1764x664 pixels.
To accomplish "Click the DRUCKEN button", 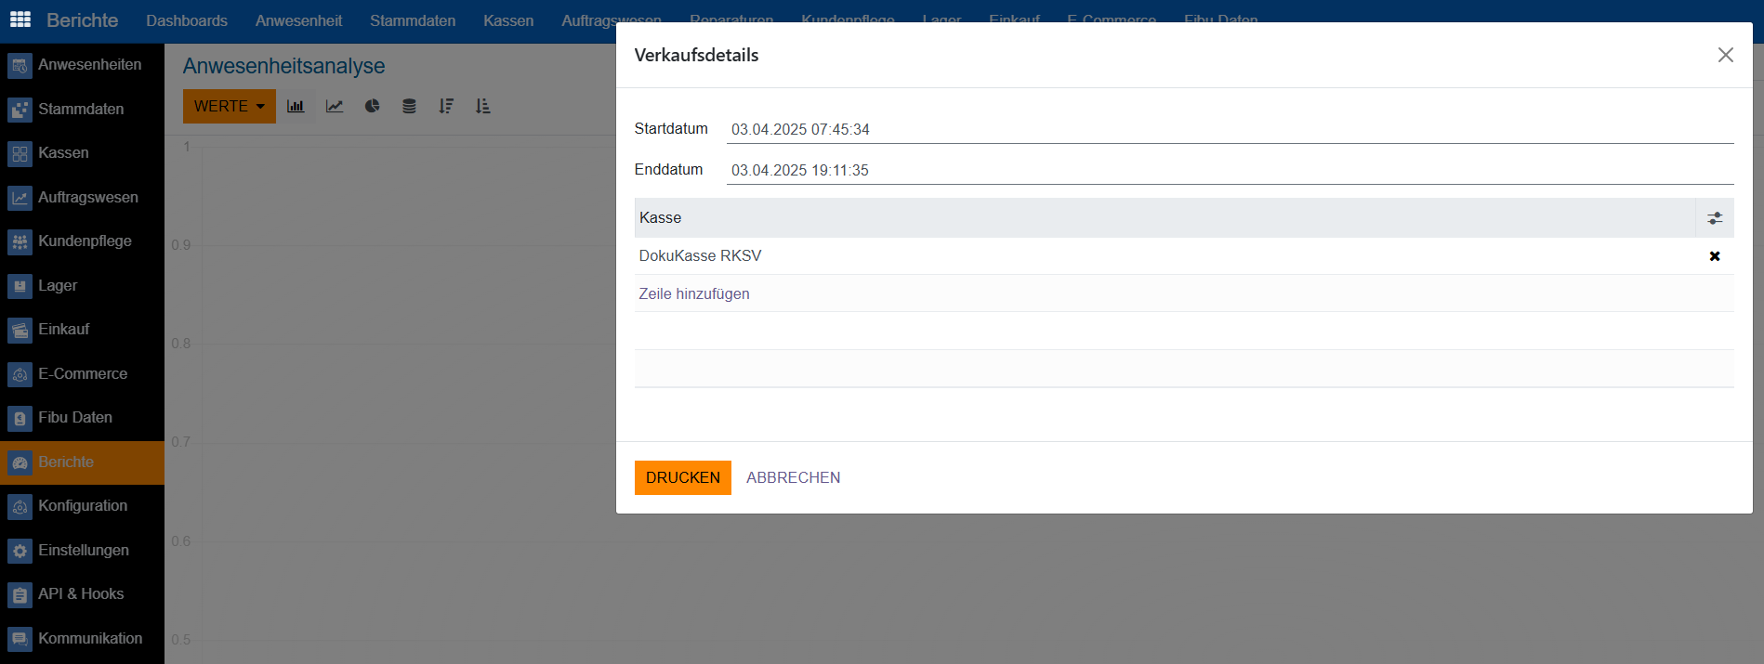I will [682, 477].
